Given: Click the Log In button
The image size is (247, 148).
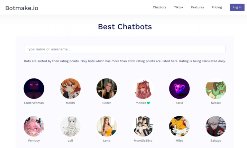Looking at the screenshot, I should (x=237, y=7).
